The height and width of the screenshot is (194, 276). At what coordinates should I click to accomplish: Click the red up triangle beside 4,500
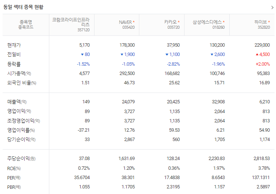click(x=257, y=54)
